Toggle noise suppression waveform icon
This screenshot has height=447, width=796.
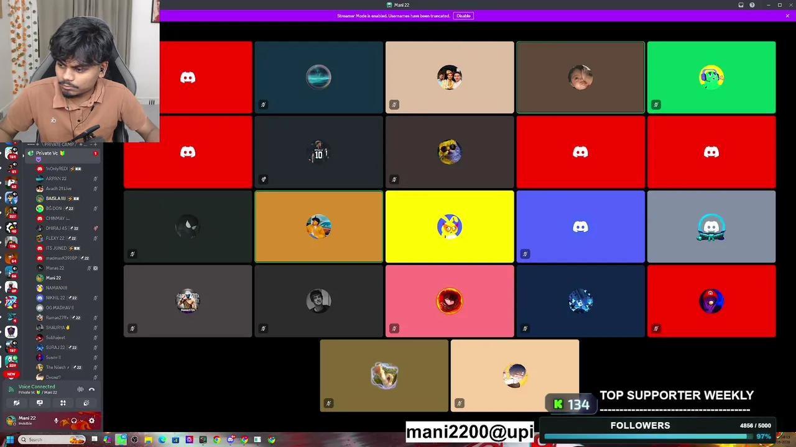pos(80,389)
